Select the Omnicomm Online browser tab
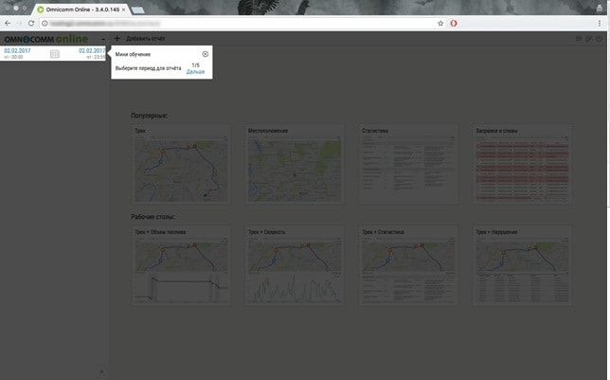 [81, 9]
